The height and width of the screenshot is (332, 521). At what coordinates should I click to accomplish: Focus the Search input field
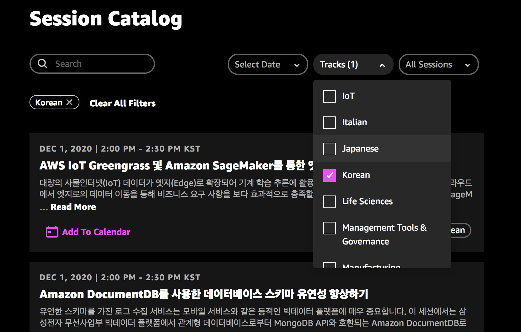pos(92,64)
